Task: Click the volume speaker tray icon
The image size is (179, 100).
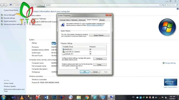Action: pyautogui.click(x=156, y=97)
